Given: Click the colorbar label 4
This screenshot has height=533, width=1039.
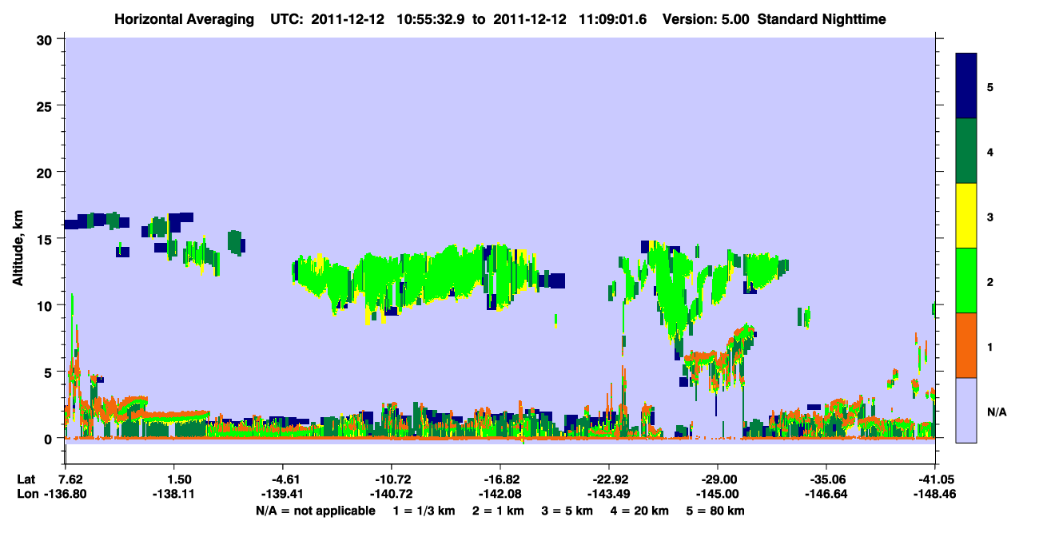Looking at the screenshot, I should (x=990, y=151).
